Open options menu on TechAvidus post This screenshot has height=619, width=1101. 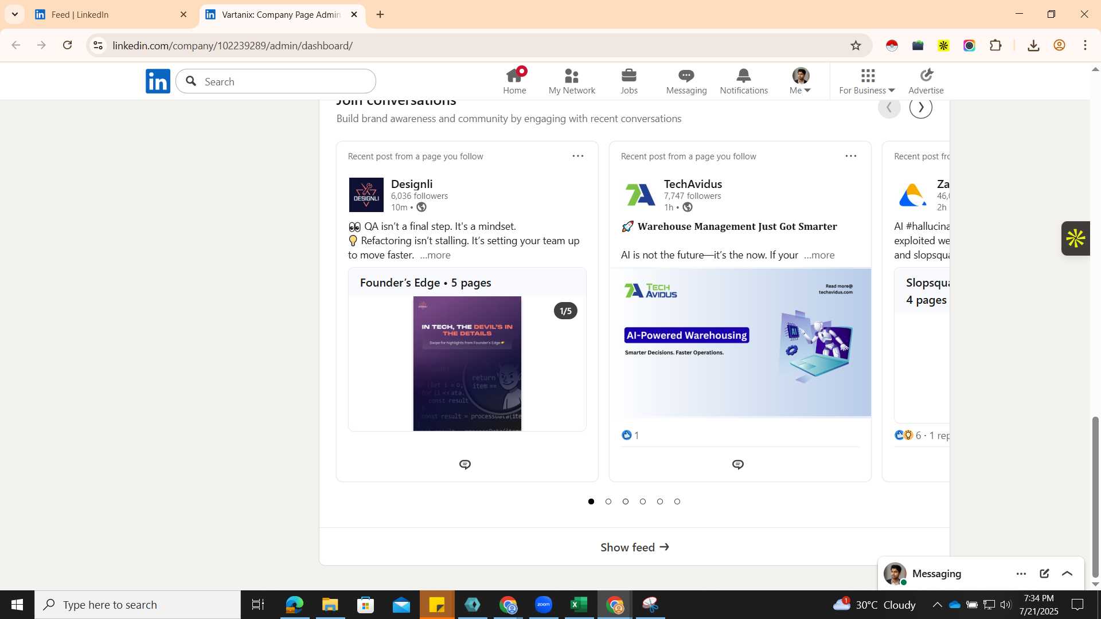pos(851,156)
